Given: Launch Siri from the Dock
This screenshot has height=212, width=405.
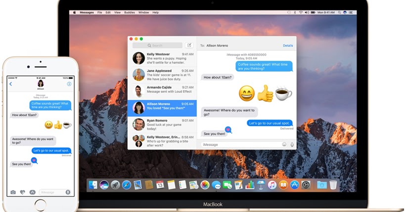Looking at the screenshot, I should pyautogui.click(x=104, y=185).
